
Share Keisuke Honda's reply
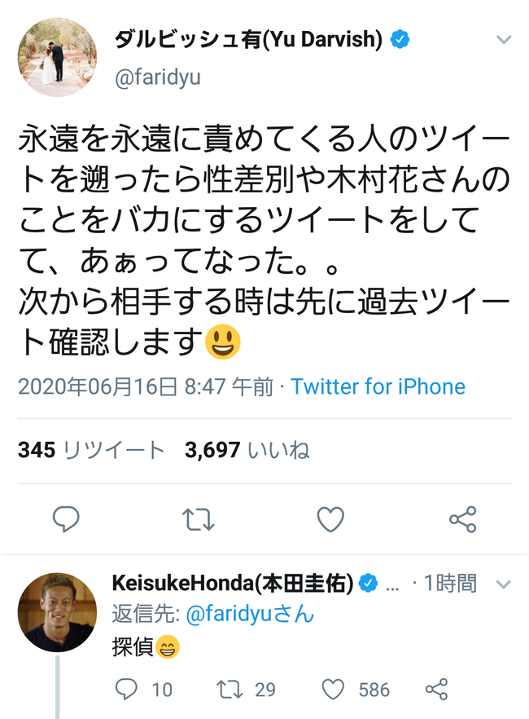(436, 689)
